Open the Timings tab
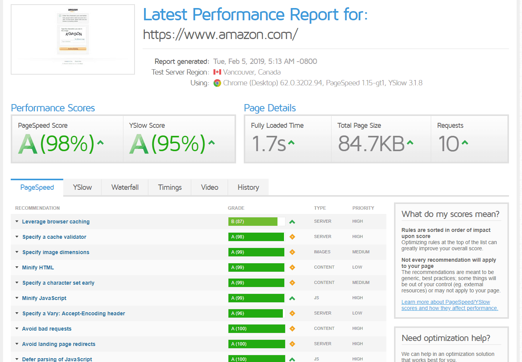Image resolution: width=522 pixels, height=362 pixels. click(170, 188)
